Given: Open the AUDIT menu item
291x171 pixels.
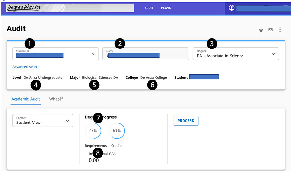Looking at the screenshot, I should [149, 8].
